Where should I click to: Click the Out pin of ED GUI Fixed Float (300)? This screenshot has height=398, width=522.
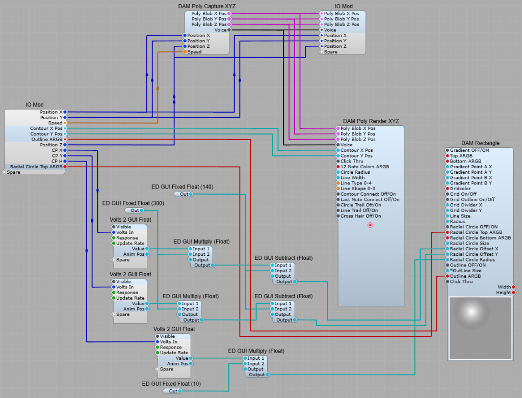tap(142, 210)
